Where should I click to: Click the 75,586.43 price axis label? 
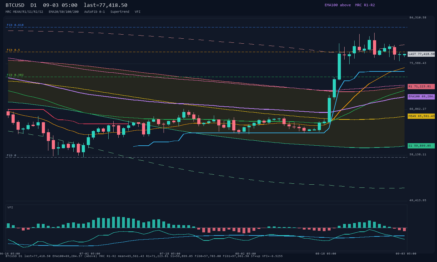(418, 63)
